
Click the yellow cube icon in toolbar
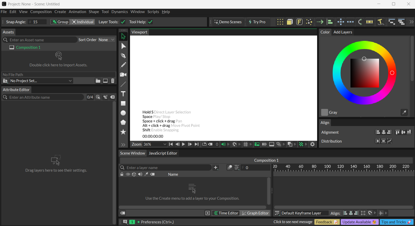[x=290, y=22]
